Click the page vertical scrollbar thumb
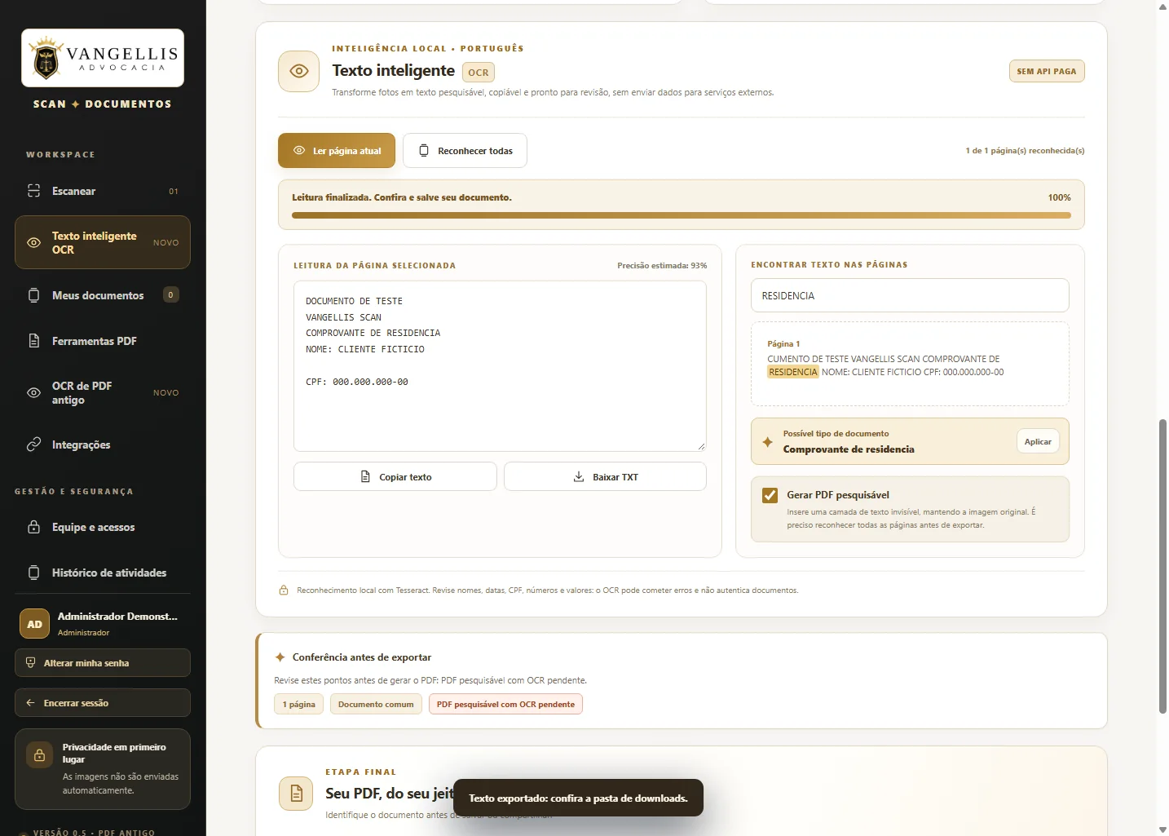 1162,567
